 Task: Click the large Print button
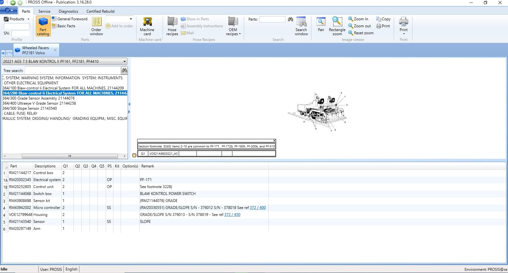[404, 26]
